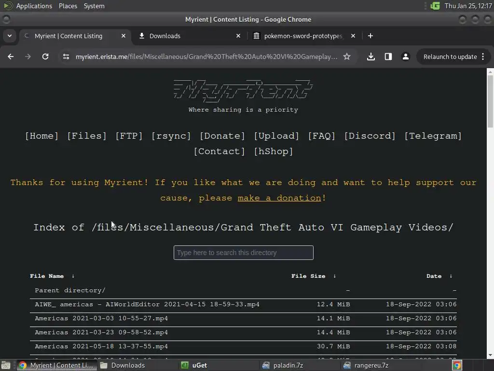
Task: Sort by File Size arrow
Action: point(335,276)
